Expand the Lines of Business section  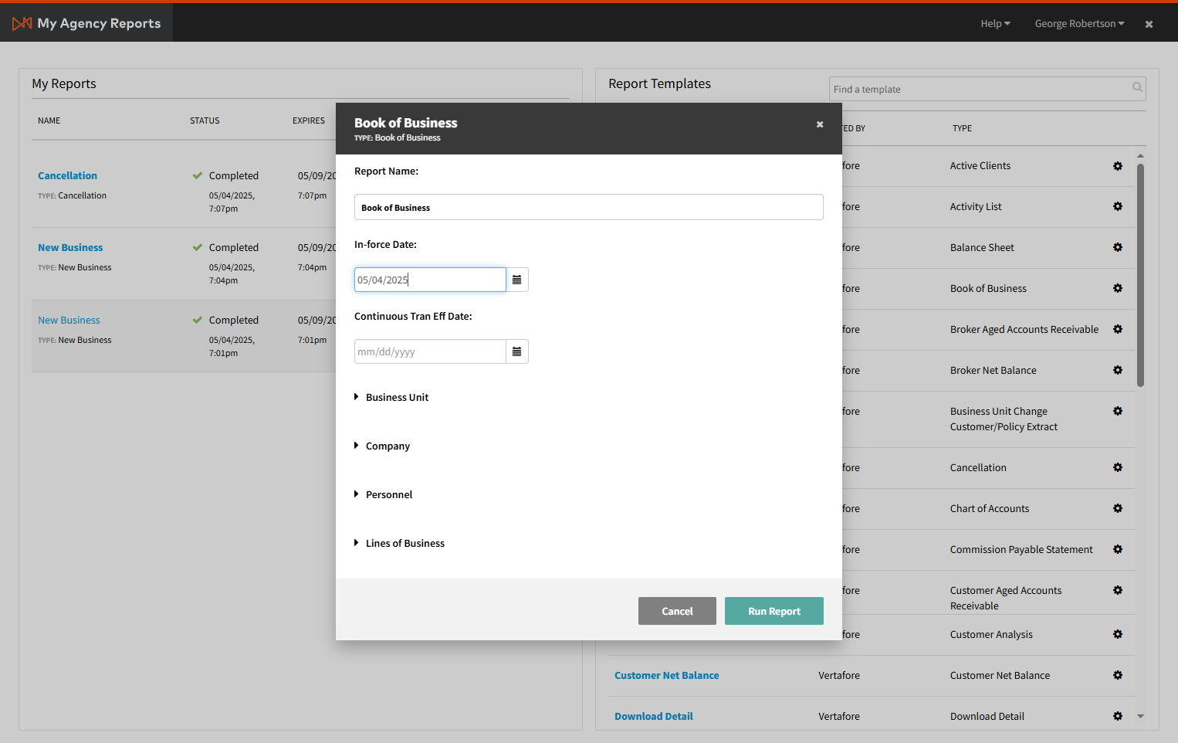pos(399,543)
